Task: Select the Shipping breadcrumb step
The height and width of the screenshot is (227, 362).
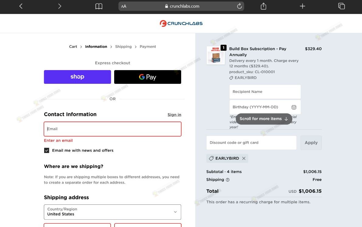Action: 123,46
